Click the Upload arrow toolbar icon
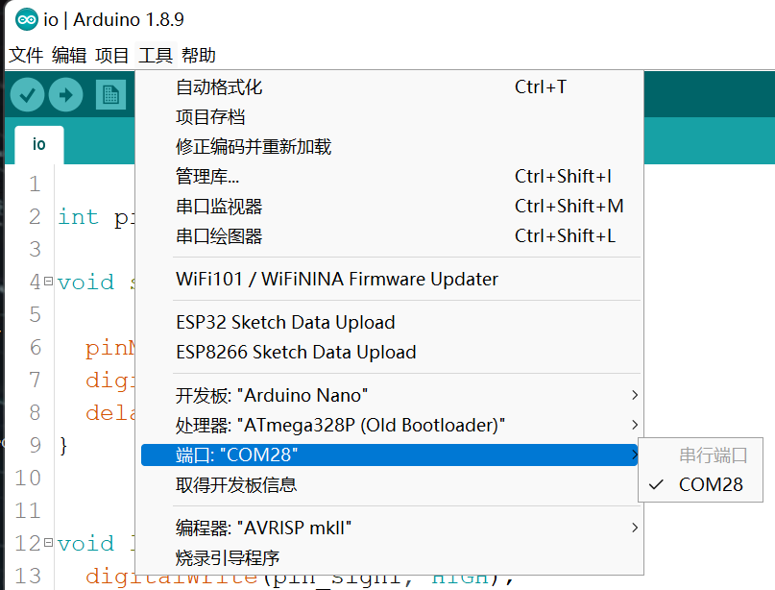Screen dimensions: 775x590 (x=65, y=94)
